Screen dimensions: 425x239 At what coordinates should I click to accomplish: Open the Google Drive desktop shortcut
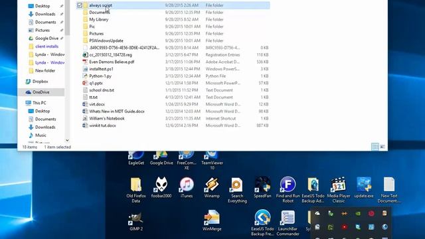point(161,158)
